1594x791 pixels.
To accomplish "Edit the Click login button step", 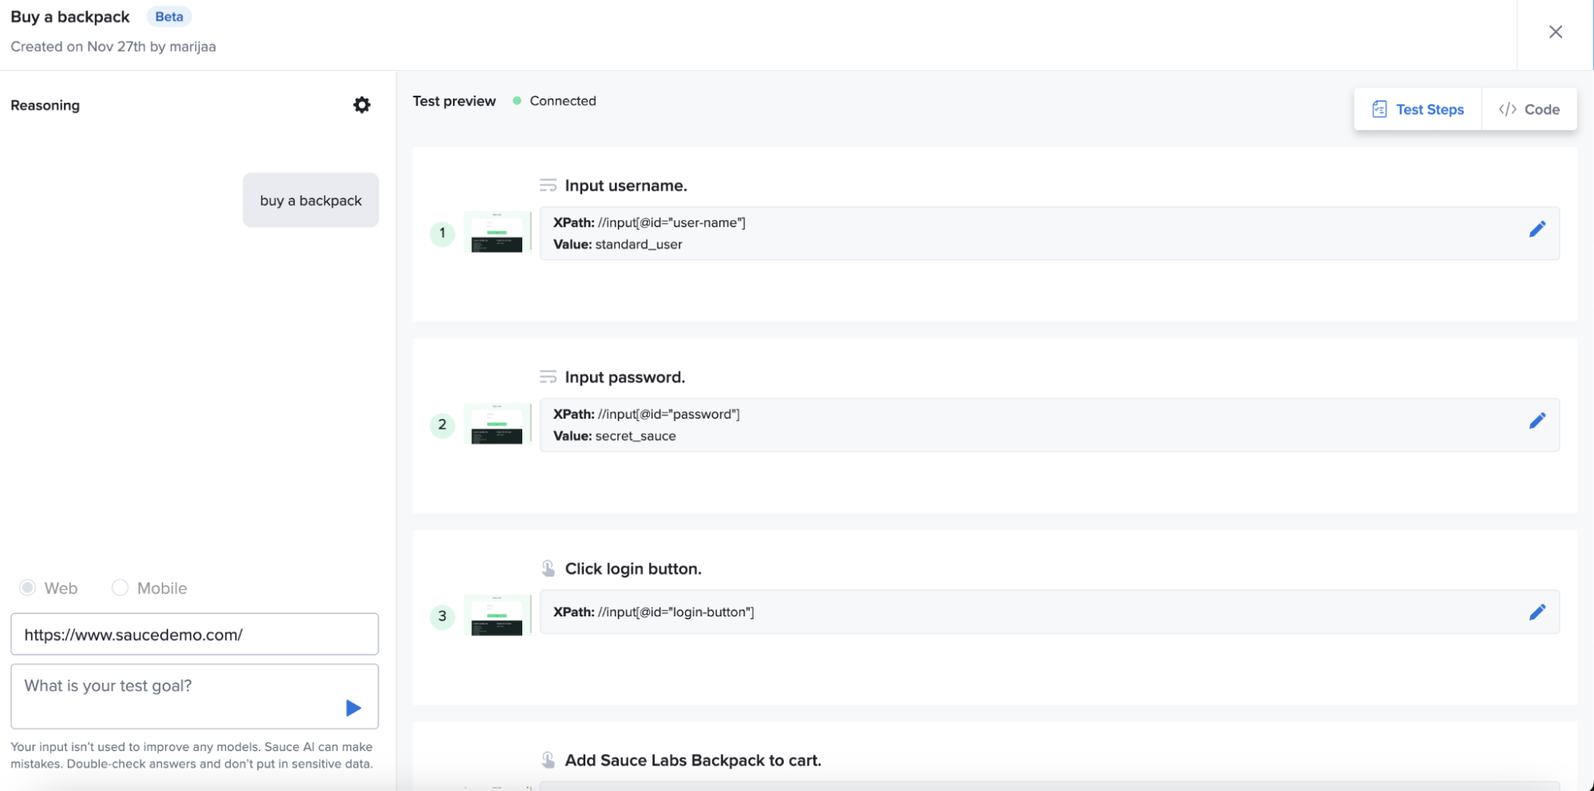I will (x=1537, y=612).
